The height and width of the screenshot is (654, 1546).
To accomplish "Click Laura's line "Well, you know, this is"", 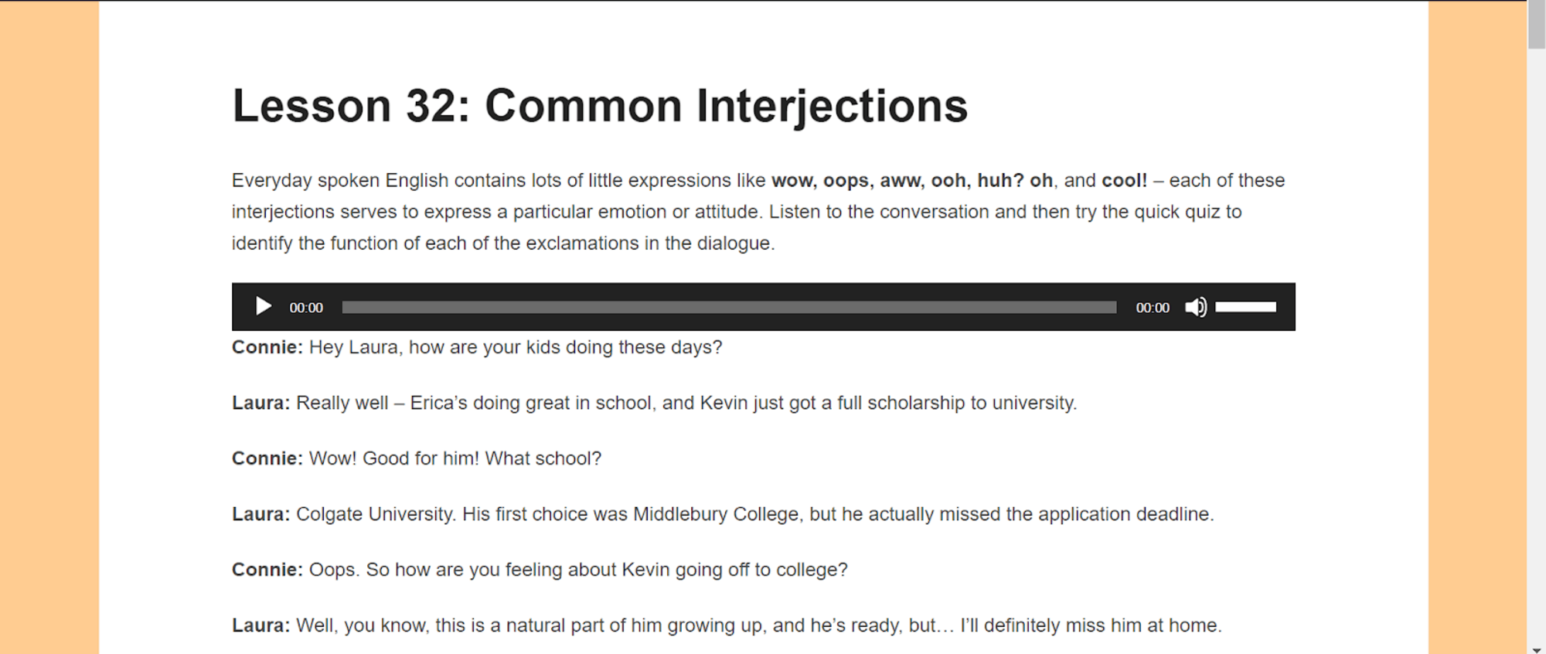I will pyautogui.click(x=727, y=625).
